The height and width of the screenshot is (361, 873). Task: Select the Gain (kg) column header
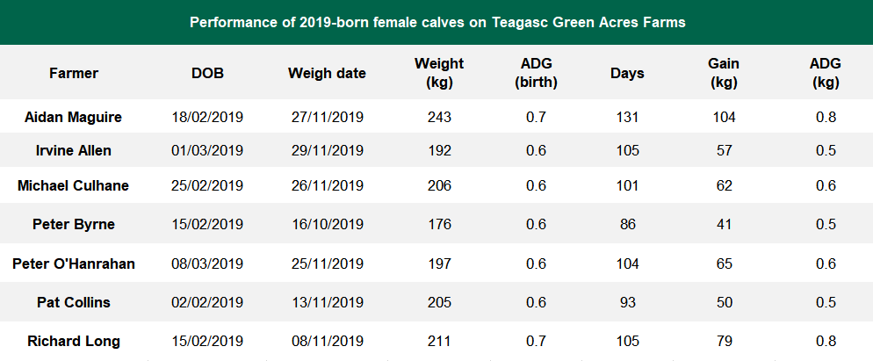coord(724,73)
